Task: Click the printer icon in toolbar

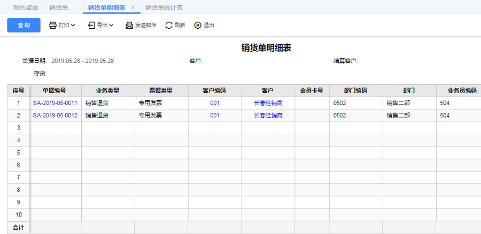Action: click(x=53, y=25)
